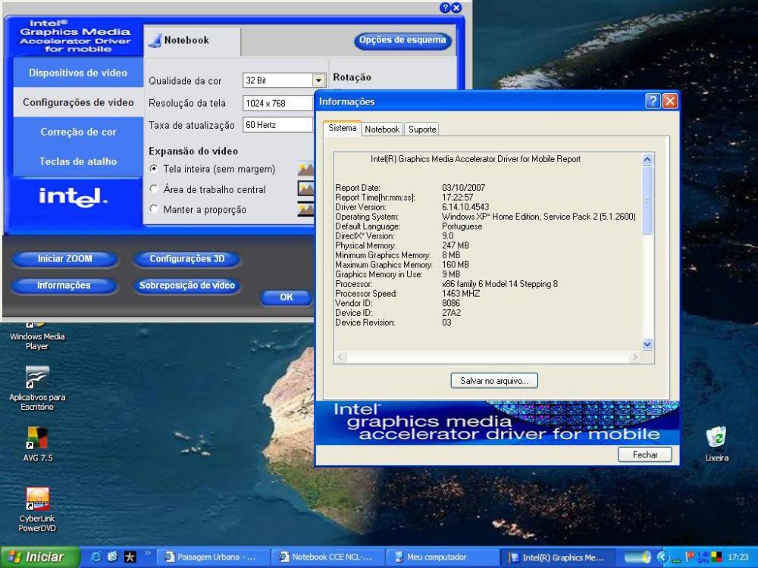Launch AVG 7.5 desktop shortcut
Image resolution: width=758 pixels, height=568 pixels.
[x=37, y=438]
